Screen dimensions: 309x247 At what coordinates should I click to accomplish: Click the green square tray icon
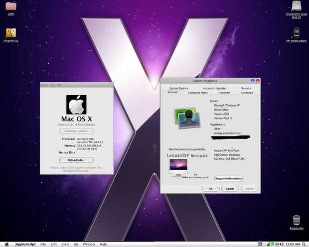tap(273, 244)
